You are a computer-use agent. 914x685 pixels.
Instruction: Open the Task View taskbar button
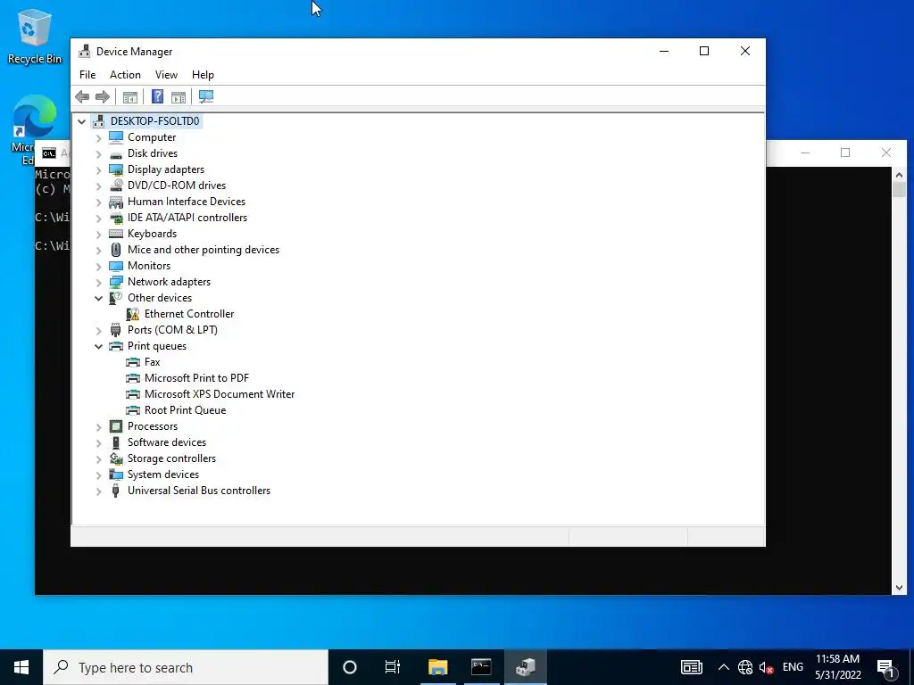[x=393, y=667]
